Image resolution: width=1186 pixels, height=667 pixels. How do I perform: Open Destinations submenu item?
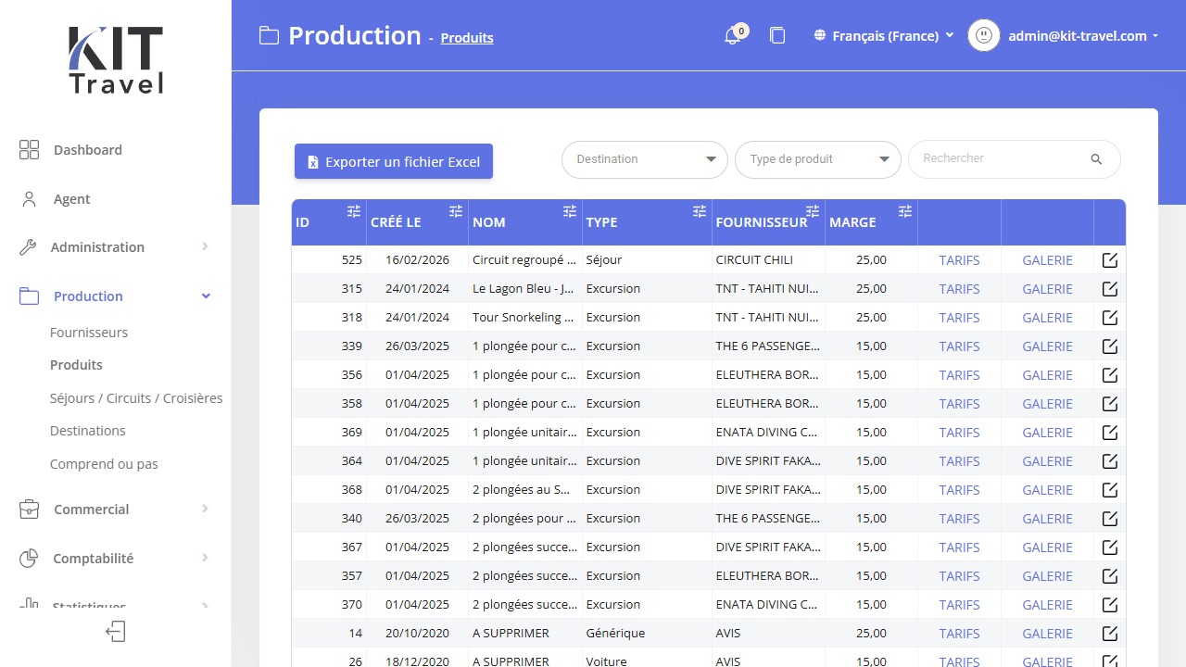(88, 431)
